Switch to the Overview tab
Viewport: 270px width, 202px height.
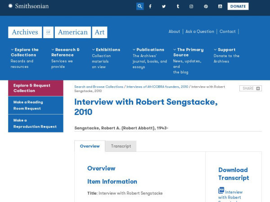[90, 146]
